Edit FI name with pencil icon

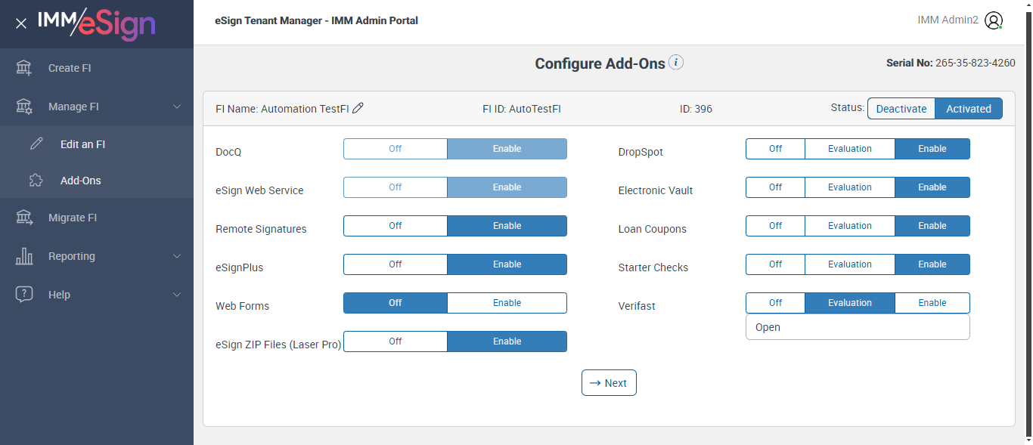click(x=358, y=108)
